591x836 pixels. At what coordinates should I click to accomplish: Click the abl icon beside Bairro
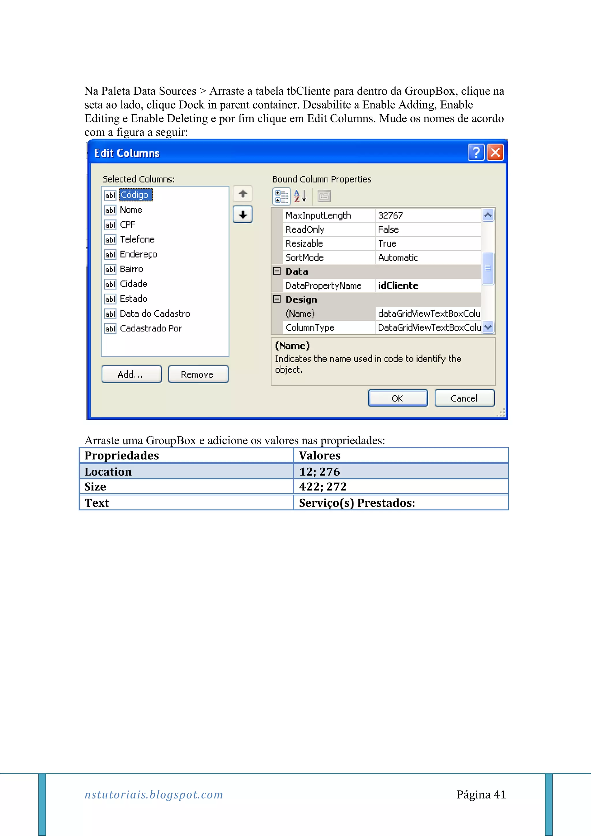click(x=110, y=269)
